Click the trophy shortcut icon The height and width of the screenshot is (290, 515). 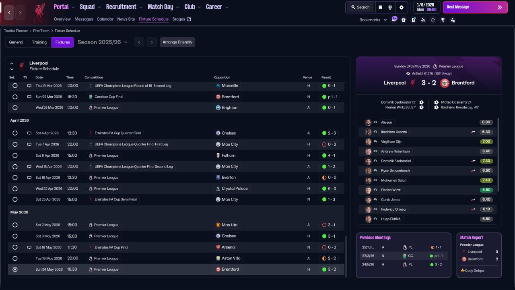(443, 20)
